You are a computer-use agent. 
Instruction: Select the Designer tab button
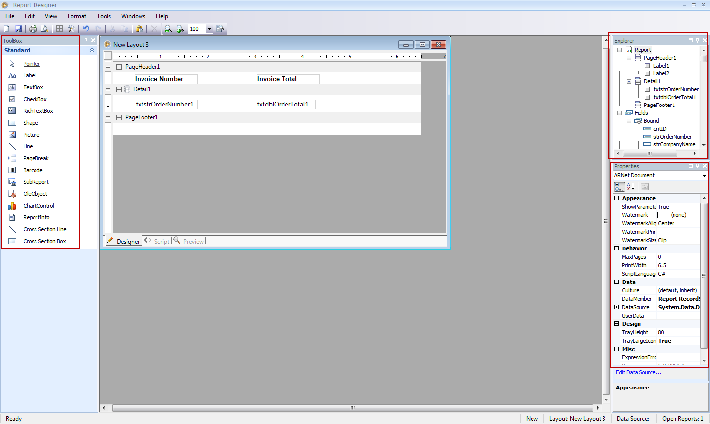coord(124,241)
